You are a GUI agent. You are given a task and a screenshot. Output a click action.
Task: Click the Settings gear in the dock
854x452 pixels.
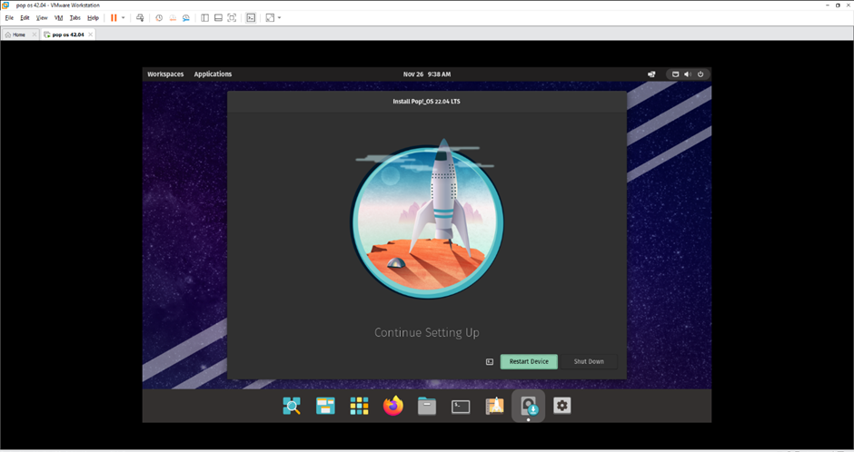pyautogui.click(x=562, y=406)
